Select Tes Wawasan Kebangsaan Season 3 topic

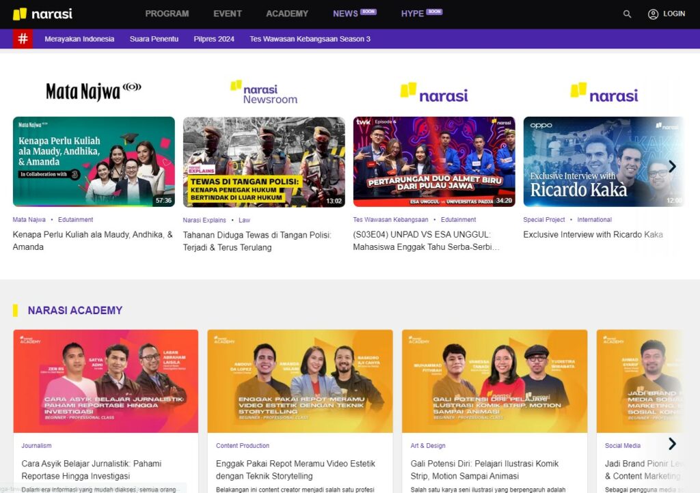(x=310, y=39)
